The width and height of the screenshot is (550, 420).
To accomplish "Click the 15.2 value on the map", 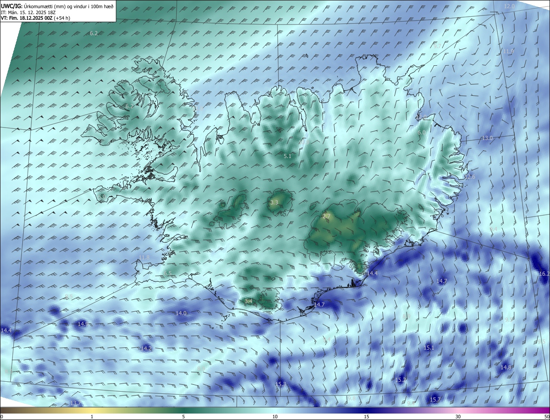I will (x=401, y=380).
